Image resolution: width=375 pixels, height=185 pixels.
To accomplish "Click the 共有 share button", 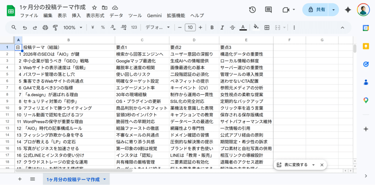I will pos(317,10).
